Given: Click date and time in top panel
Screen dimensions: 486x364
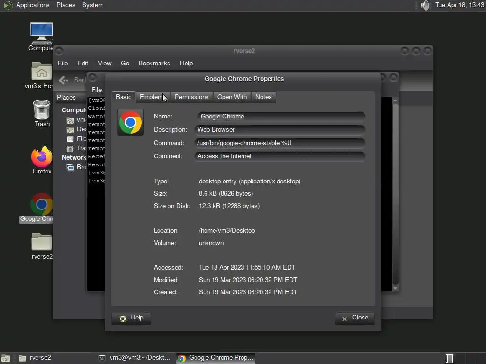Looking at the screenshot, I should 459,5.
